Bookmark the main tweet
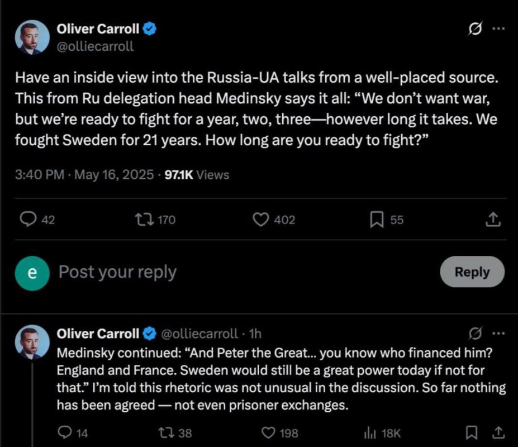Screen dimensions: 518x447 tap(378, 220)
